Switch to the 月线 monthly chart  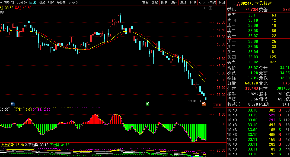(51, 3)
